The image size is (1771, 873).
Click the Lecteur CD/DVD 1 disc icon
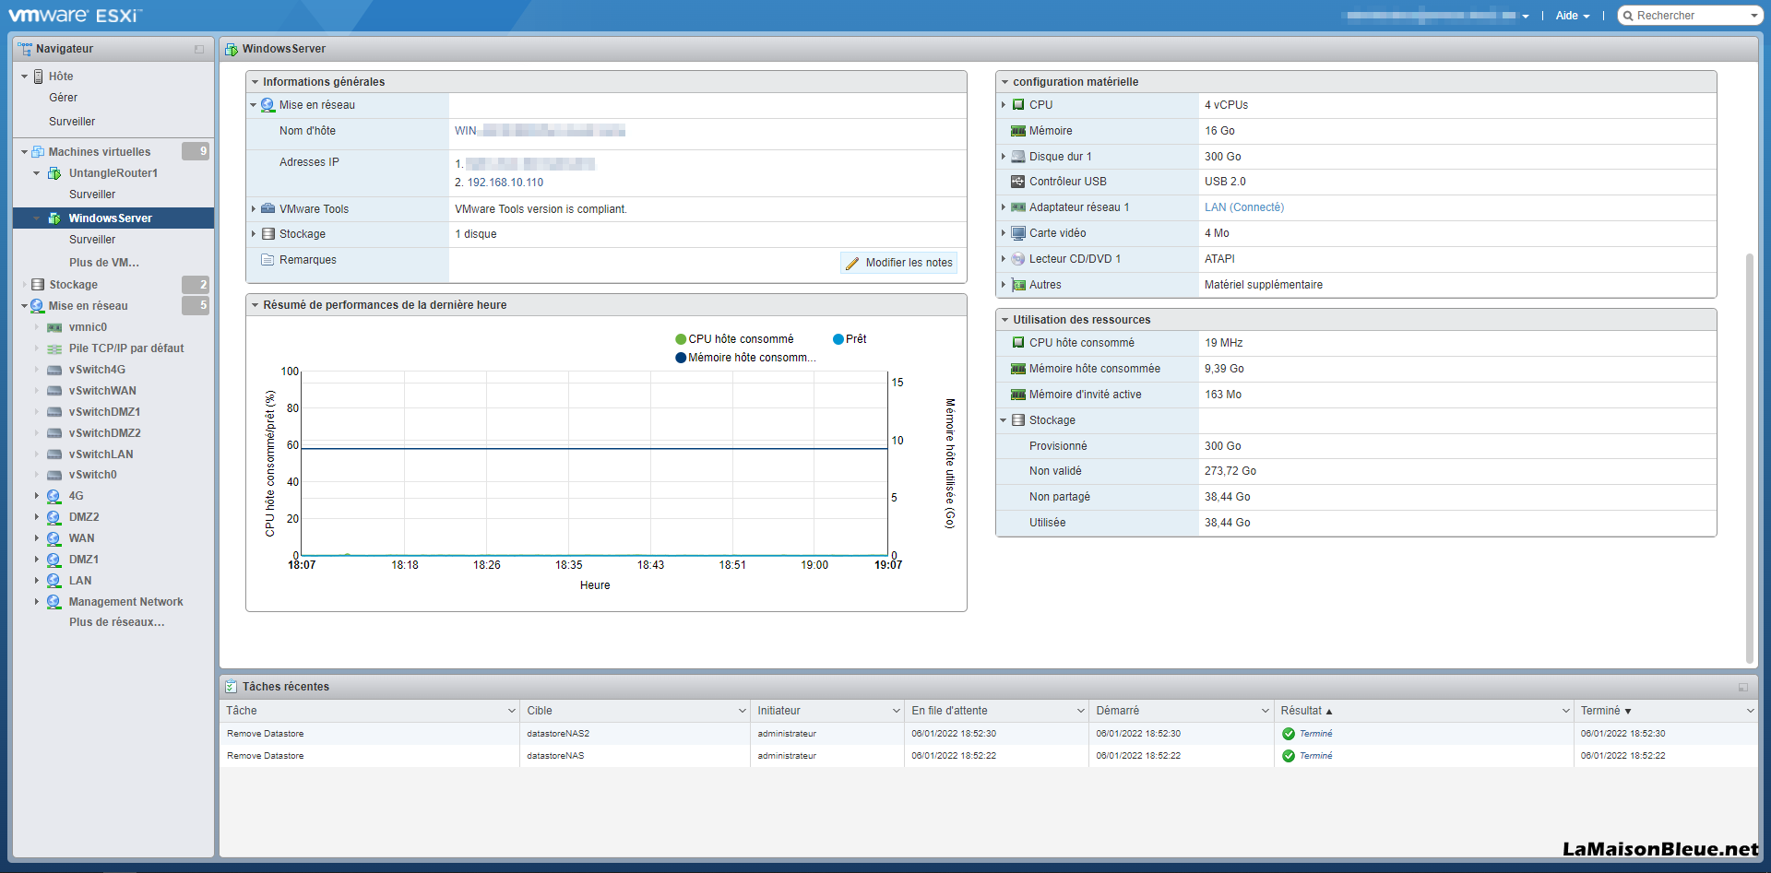coord(1018,259)
